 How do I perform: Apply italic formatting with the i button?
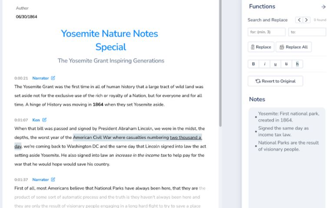(265, 64)
